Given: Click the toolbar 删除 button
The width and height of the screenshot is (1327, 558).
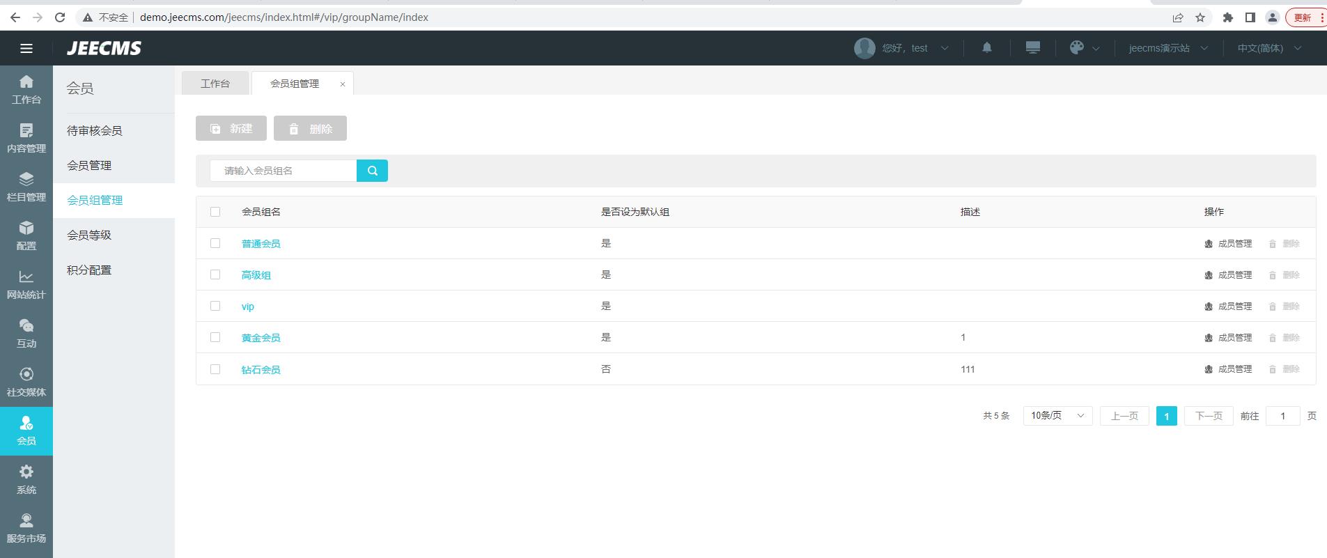Looking at the screenshot, I should pos(310,128).
